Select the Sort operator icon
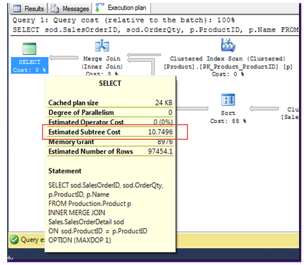This screenshot has height=265, width=304. 228,100
